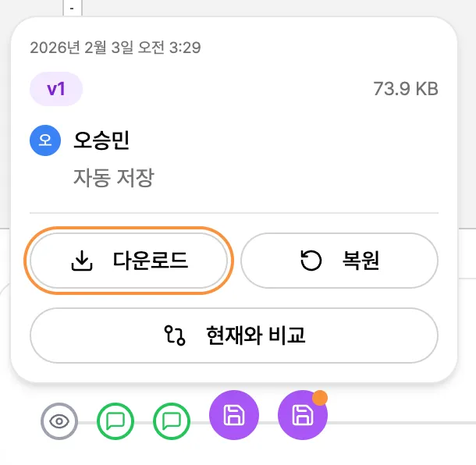Toggle the gray eye timeline marker
The height and width of the screenshot is (465, 476).
pyautogui.click(x=59, y=422)
